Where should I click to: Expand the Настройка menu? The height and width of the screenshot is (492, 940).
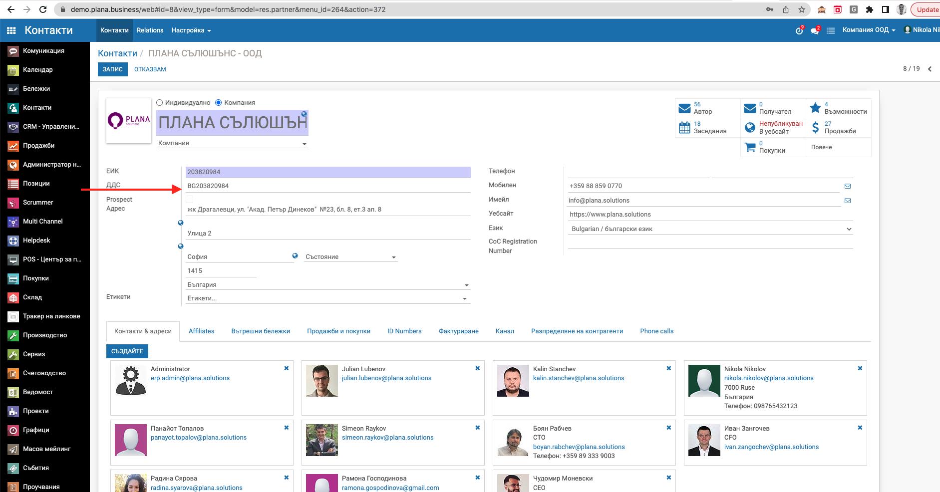191,30
